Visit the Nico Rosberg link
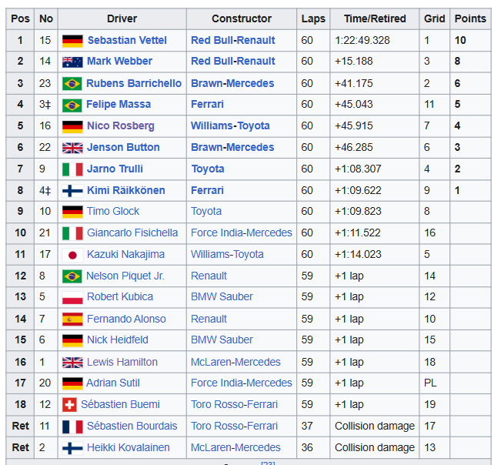Image resolution: width=501 pixels, height=465 pixels. tap(121, 125)
